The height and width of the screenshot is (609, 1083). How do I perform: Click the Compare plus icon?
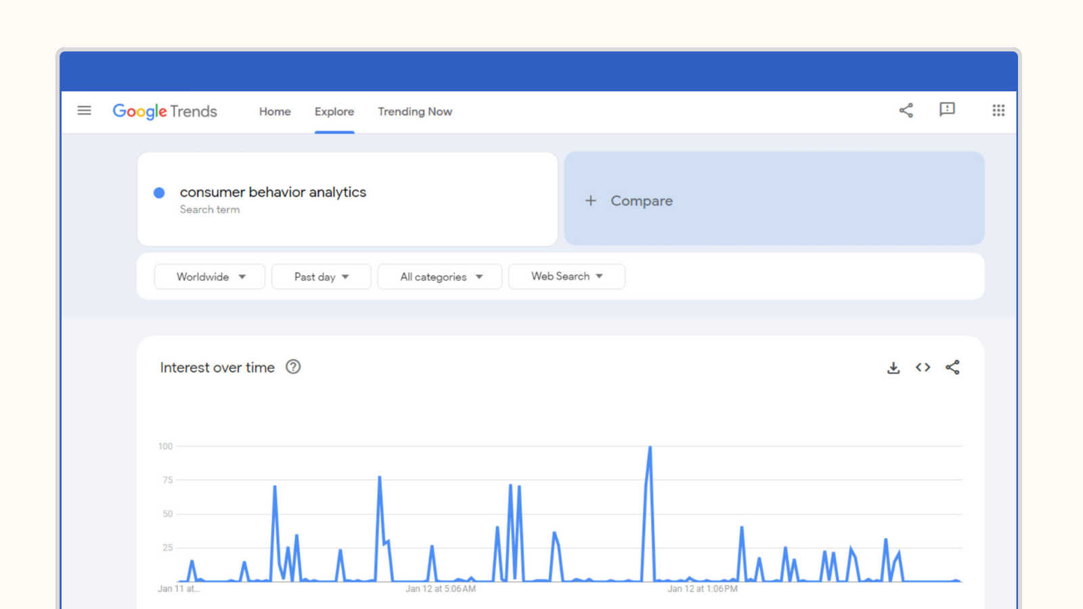click(x=590, y=200)
